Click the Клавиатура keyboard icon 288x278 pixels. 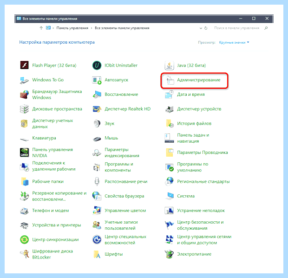click(x=25, y=139)
